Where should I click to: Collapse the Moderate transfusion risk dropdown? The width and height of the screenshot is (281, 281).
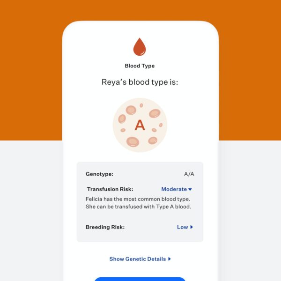[x=177, y=189]
